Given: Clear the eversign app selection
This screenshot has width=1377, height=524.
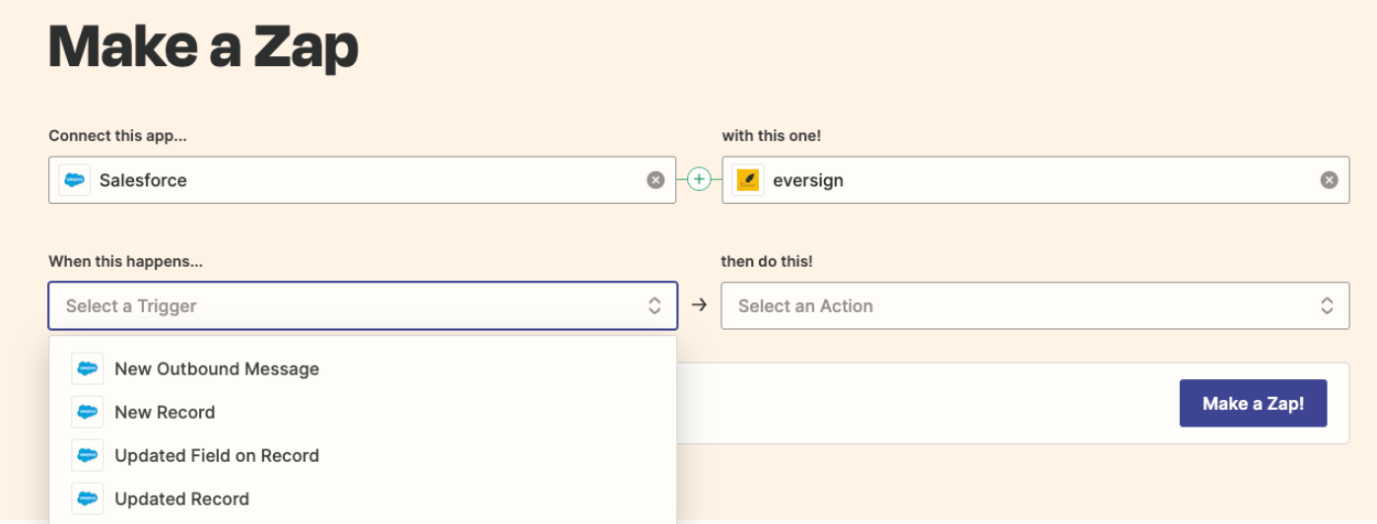Looking at the screenshot, I should point(1329,180).
